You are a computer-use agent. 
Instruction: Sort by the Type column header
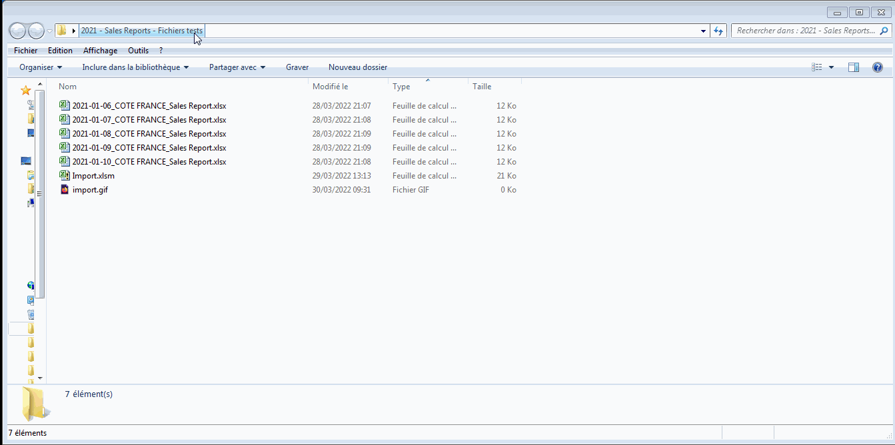point(401,87)
